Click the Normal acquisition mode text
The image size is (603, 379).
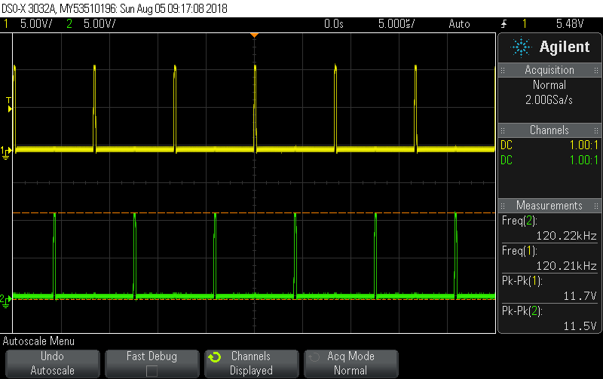(549, 85)
